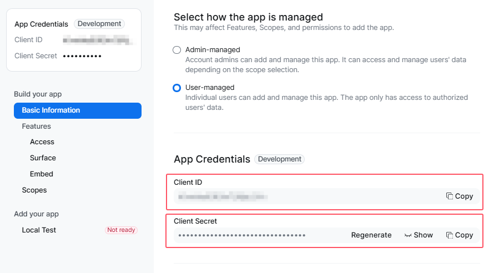Select the Admin-managed radio option
Screen dimensions: 499x273
[x=177, y=50]
